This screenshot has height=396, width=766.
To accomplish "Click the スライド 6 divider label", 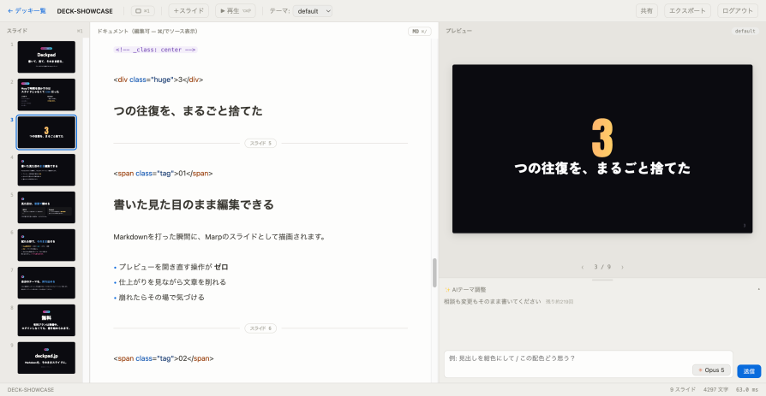I will point(260,328).
